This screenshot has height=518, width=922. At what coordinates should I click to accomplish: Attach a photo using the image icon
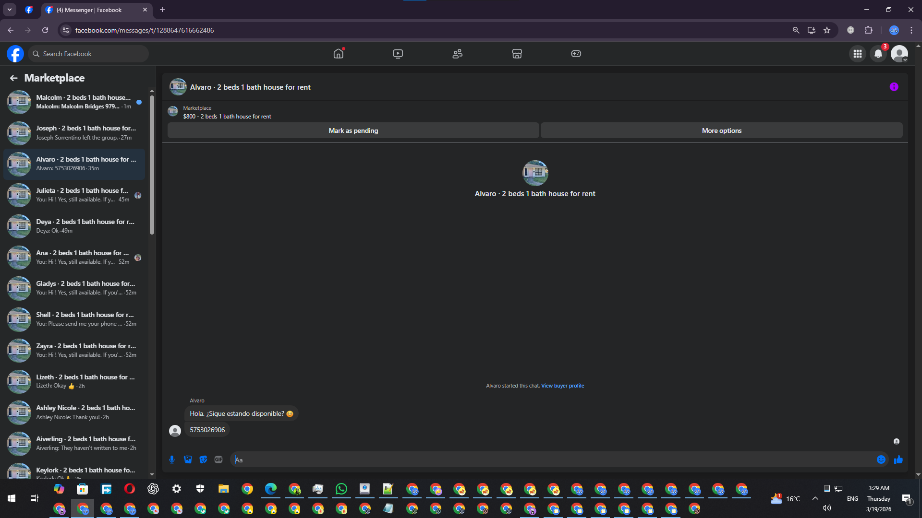point(188,459)
